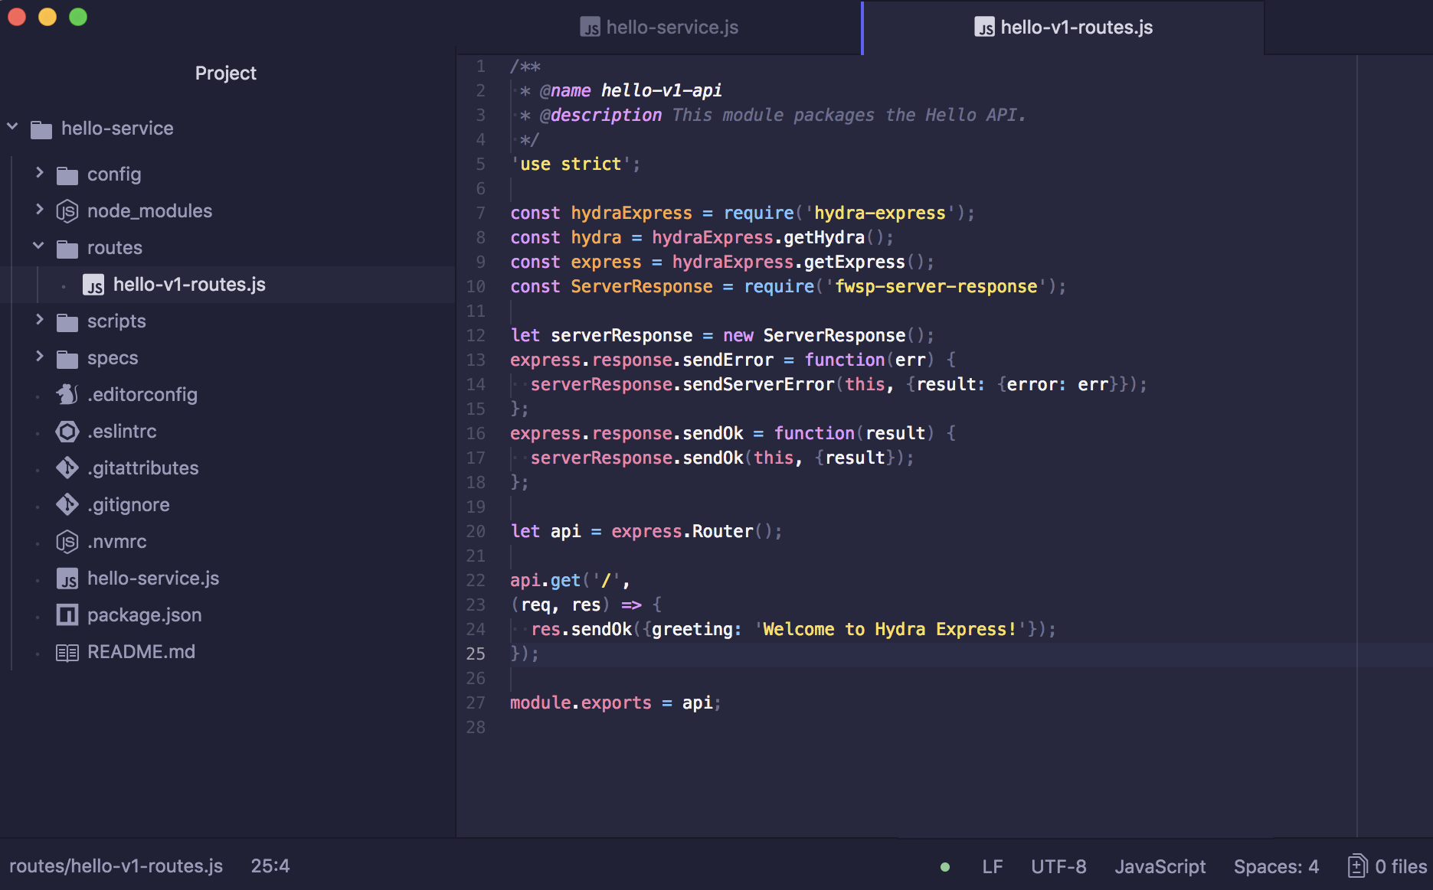Image resolution: width=1433 pixels, height=890 pixels.
Task: Click line number 13 in the gutter
Action: coord(476,360)
